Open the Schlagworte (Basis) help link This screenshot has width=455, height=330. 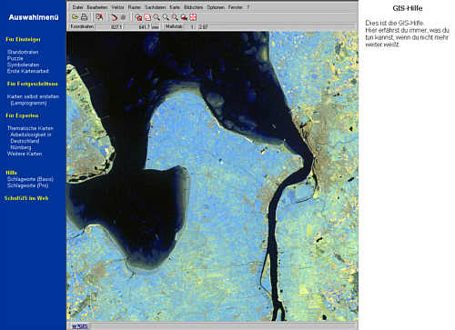[30, 179]
